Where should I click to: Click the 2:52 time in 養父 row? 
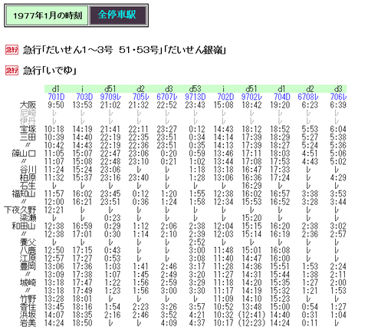coord(197,243)
